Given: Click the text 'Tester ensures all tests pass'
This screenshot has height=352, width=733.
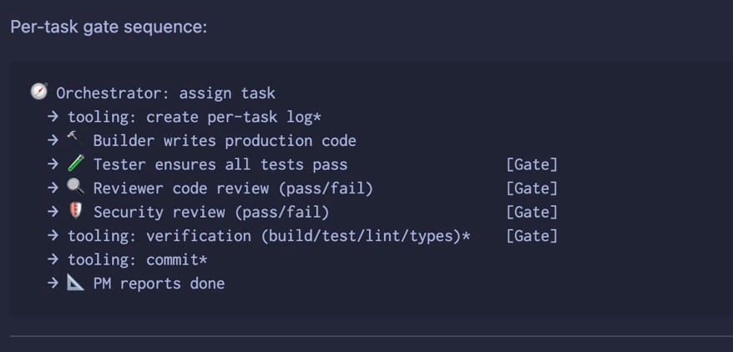Looking at the screenshot, I should 220,164.
